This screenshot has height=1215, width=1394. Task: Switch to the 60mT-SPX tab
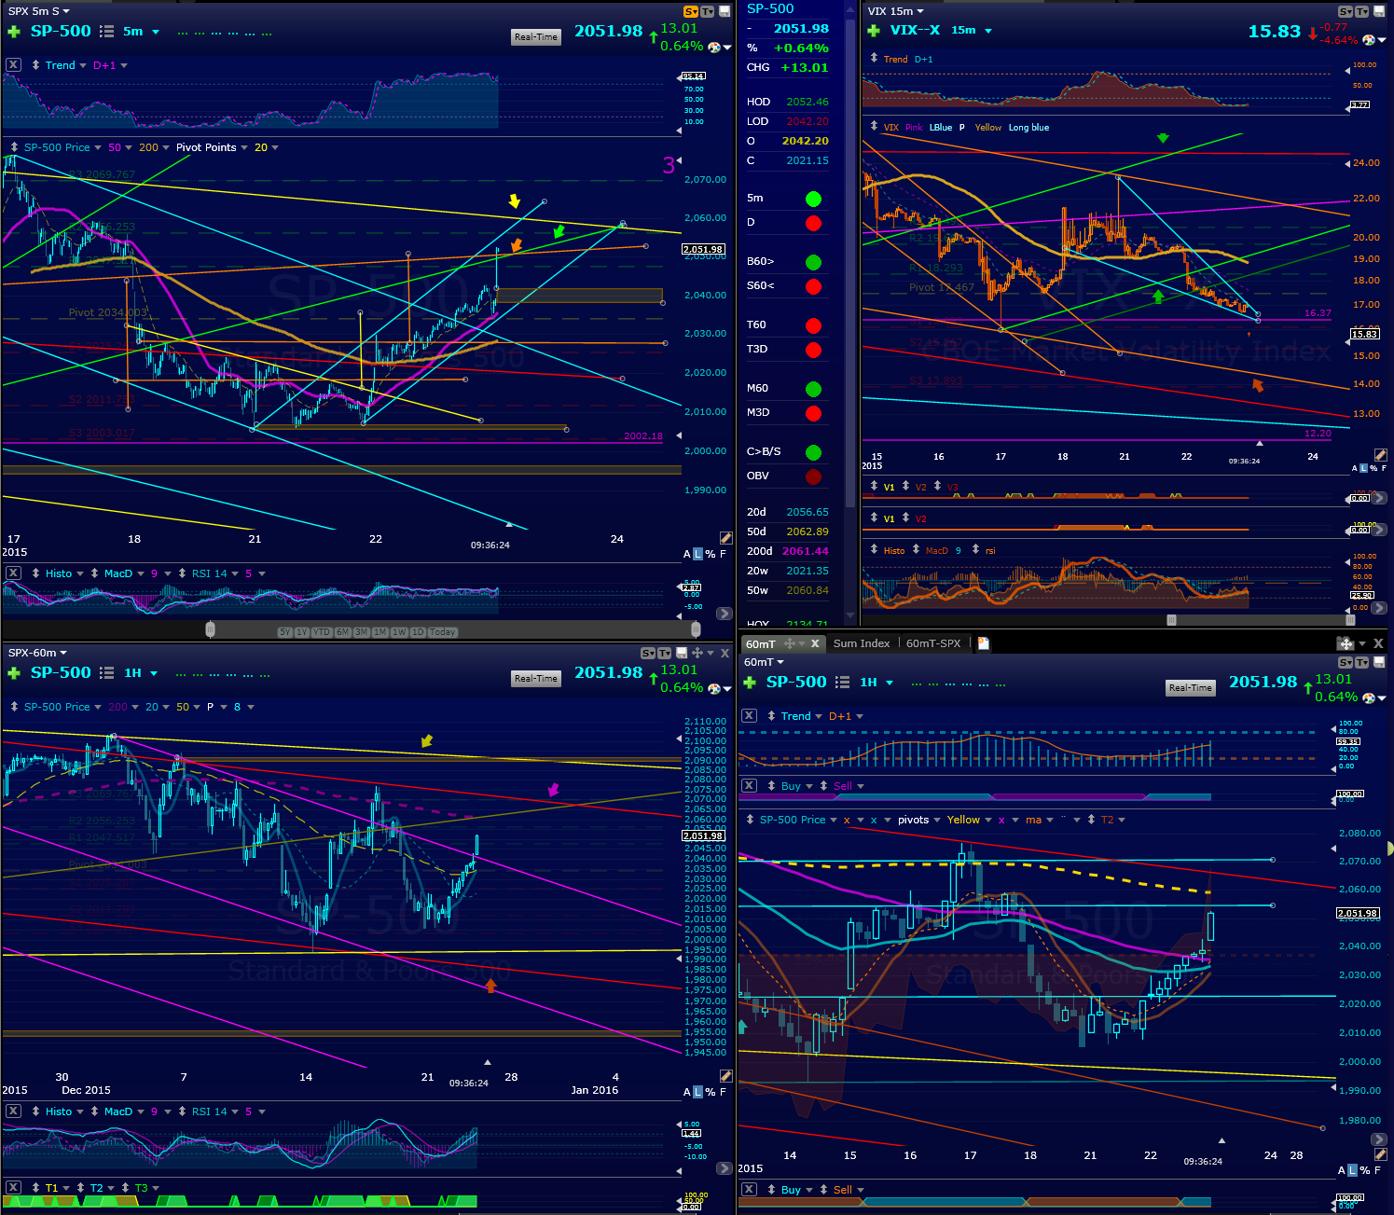[932, 643]
